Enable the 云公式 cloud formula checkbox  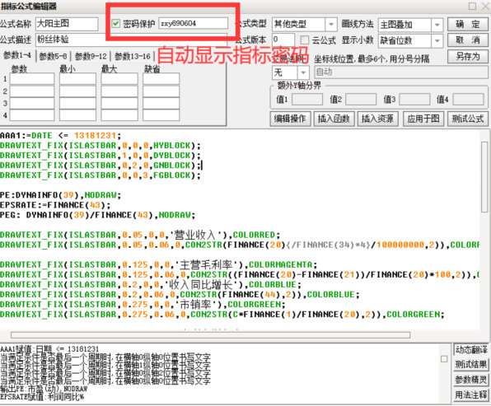point(304,40)
